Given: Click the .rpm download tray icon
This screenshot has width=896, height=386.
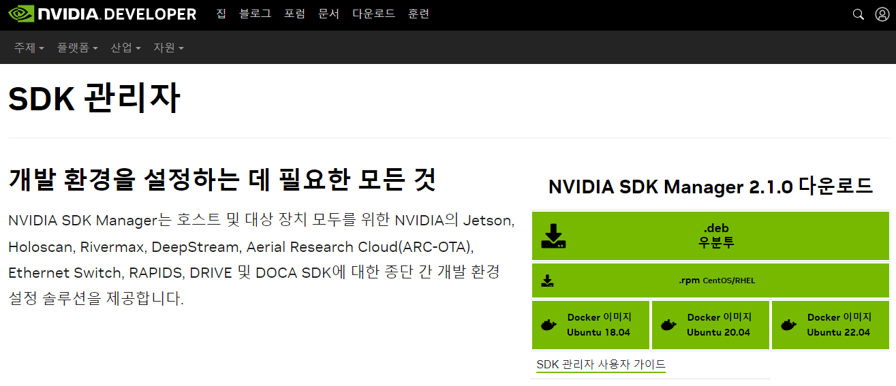Looking at the screenshot, I should pyautogui.click(x=547, y=280).
